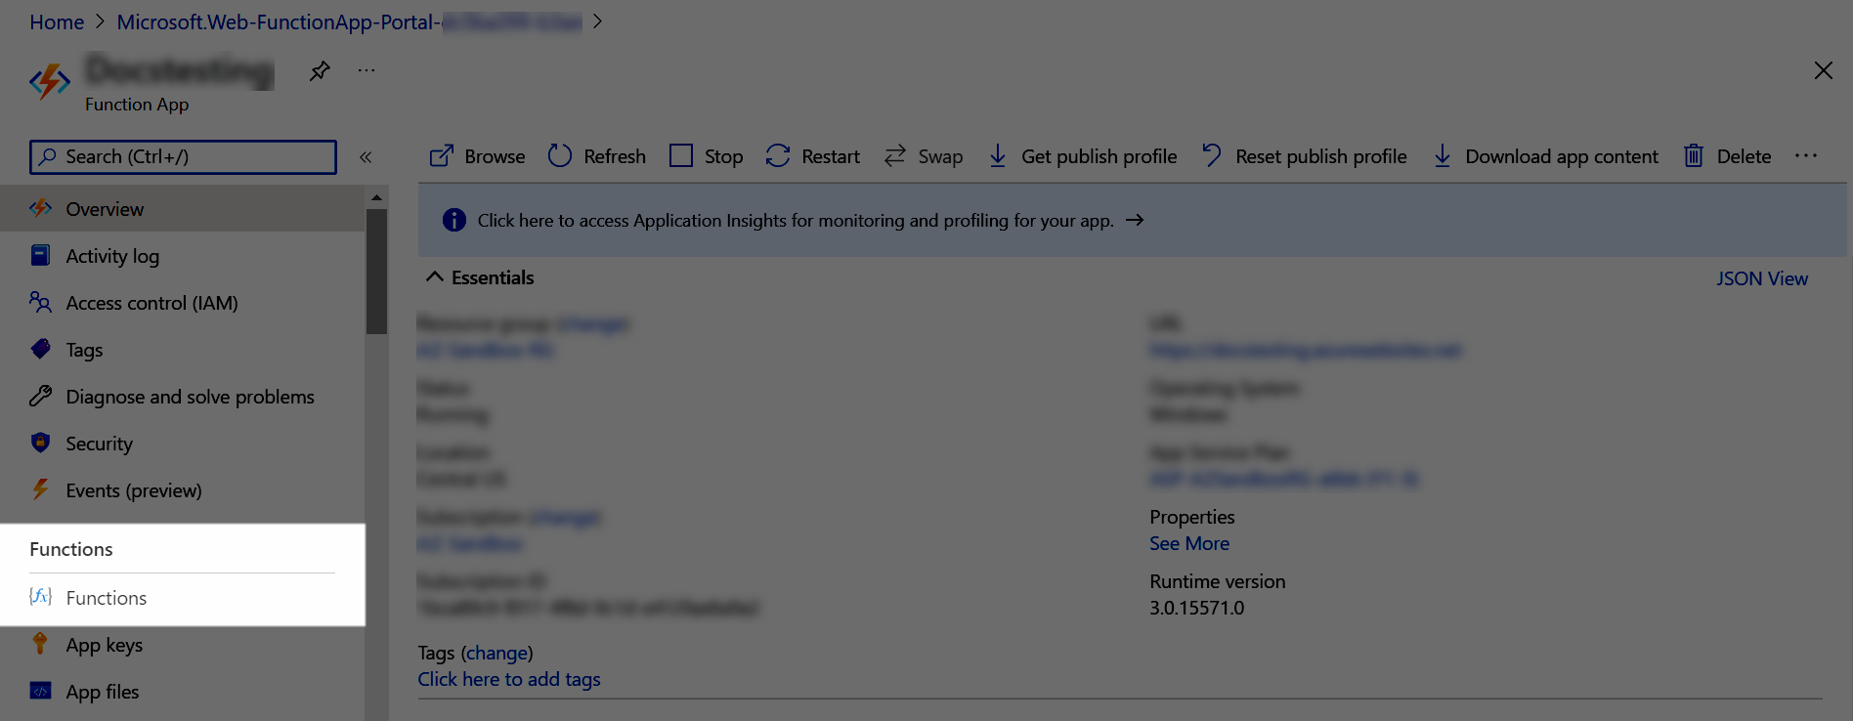Click the Download app content arrow icon
This screenshot has width=1853, height=721.
point(1443,156)
